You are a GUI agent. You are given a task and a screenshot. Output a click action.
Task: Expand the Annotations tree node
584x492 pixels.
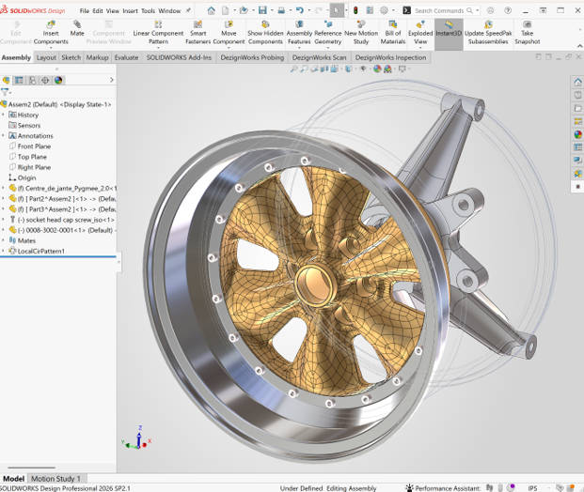click(3, 136)
